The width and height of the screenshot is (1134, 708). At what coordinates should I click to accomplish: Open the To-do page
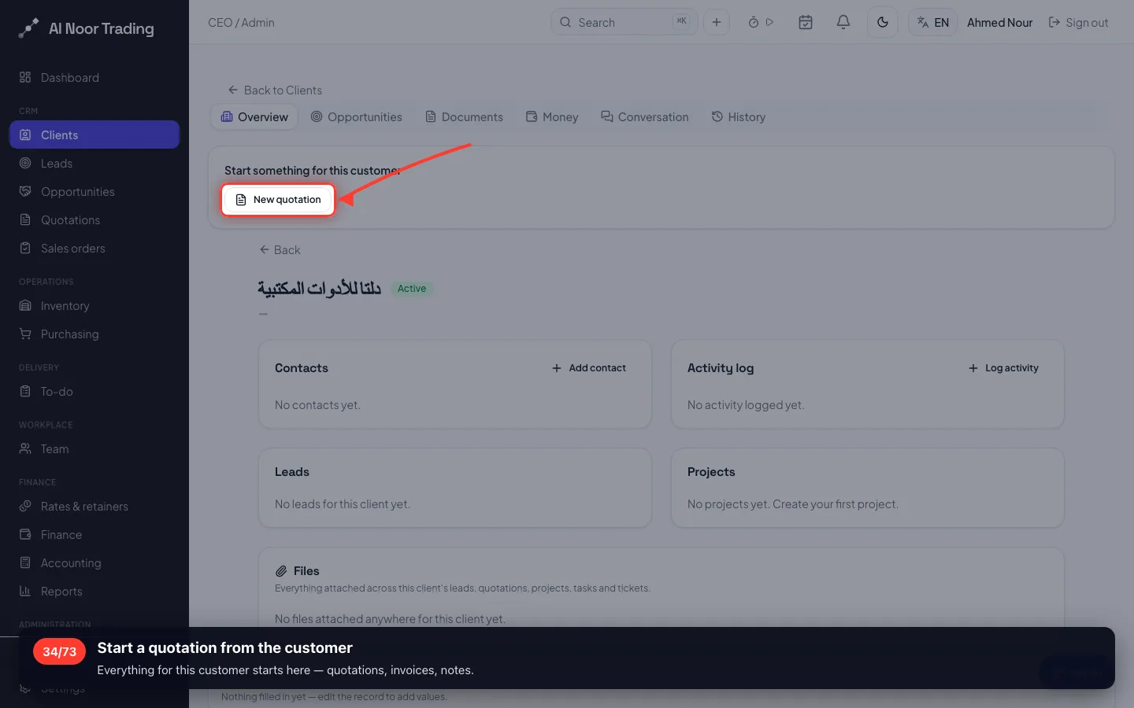coord(94,391)
